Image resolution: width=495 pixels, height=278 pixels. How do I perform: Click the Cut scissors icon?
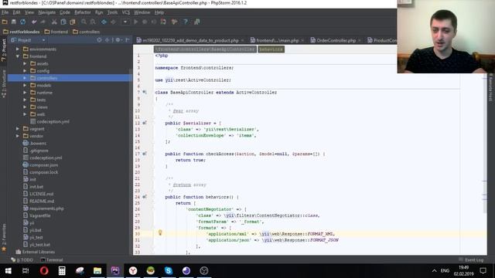pos(54,22)
